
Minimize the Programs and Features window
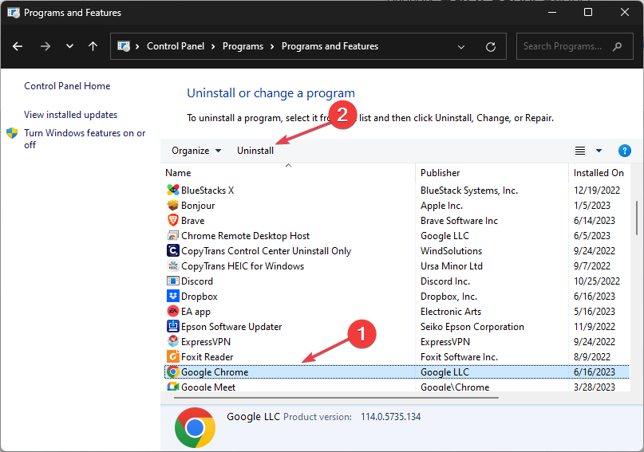[x=552, y=12]
